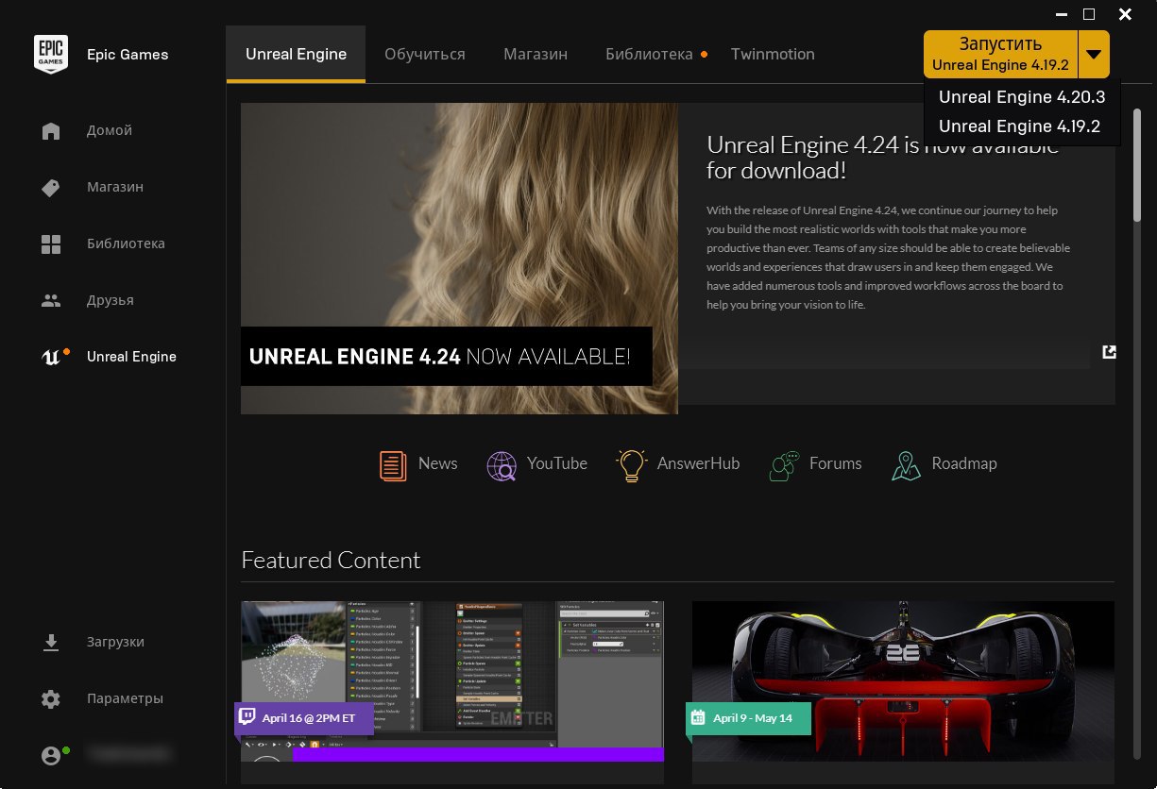
Task: Click the Загрузки download arrow icon
Action: click(51, 642)
